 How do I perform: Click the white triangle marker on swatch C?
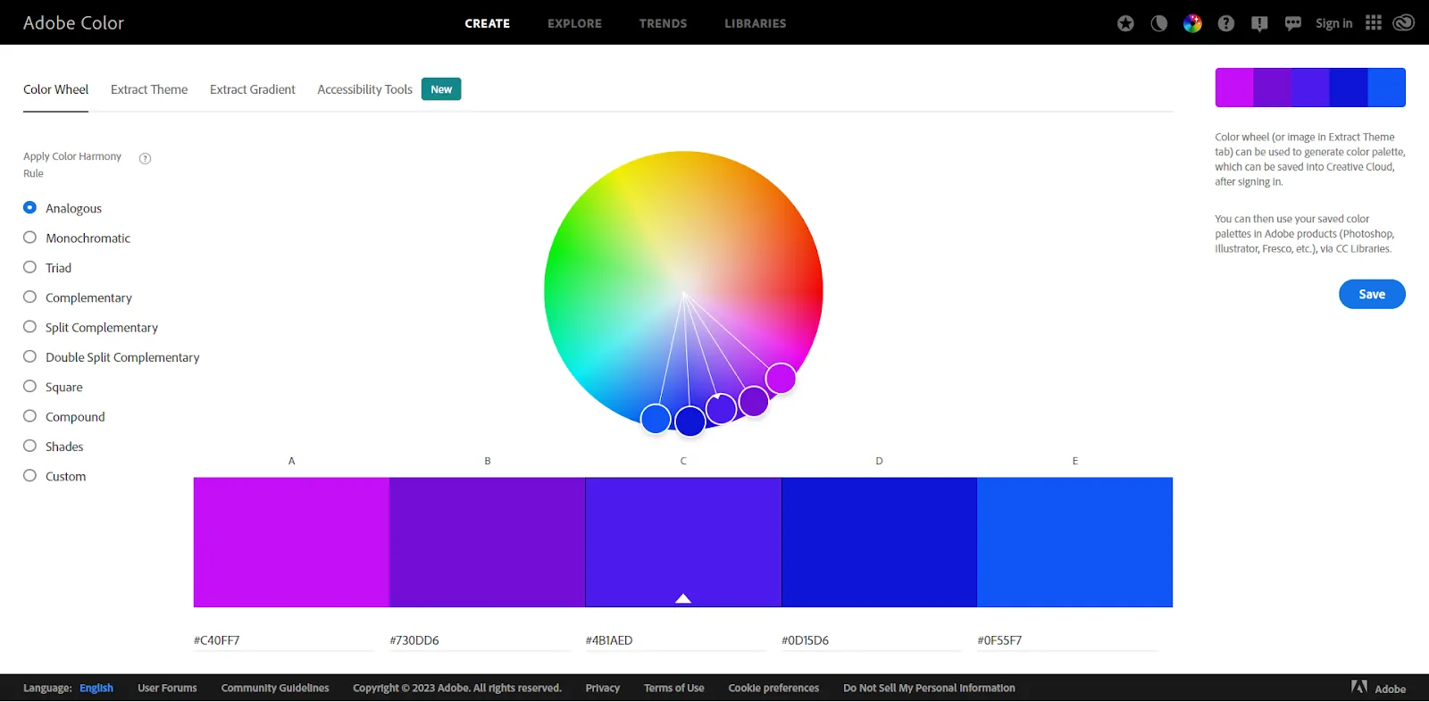(683, 598)
